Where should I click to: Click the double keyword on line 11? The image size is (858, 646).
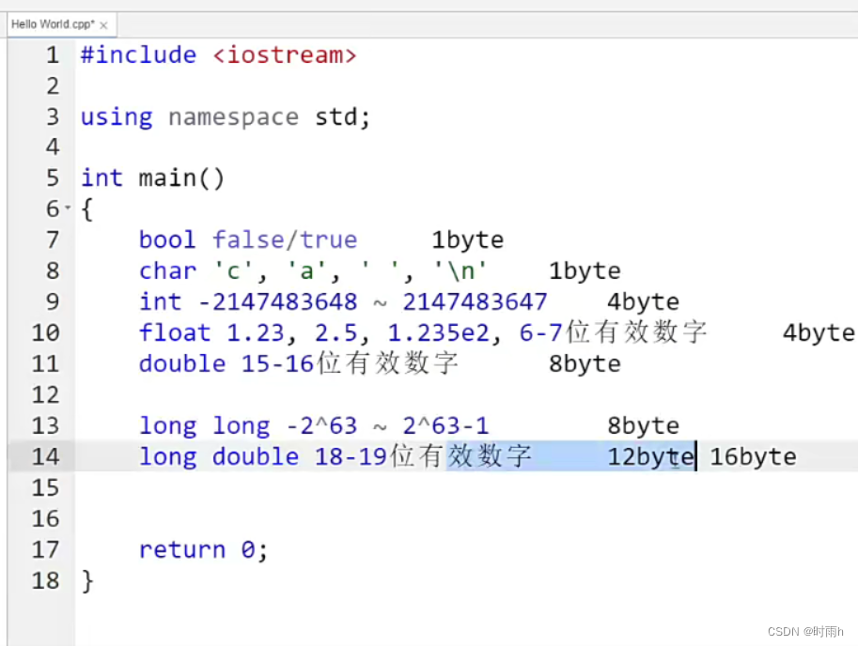181,363
